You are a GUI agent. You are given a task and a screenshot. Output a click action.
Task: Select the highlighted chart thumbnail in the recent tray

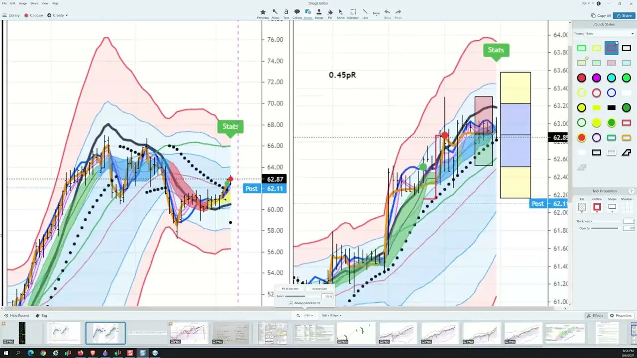106,333
